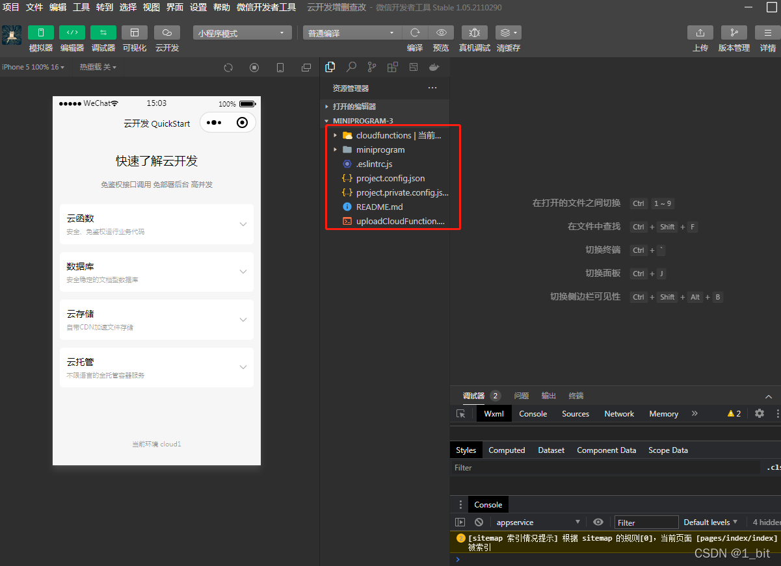Open the 项目 menu
This screenshot has height=566, width=781.
click(x=11, y=7)
